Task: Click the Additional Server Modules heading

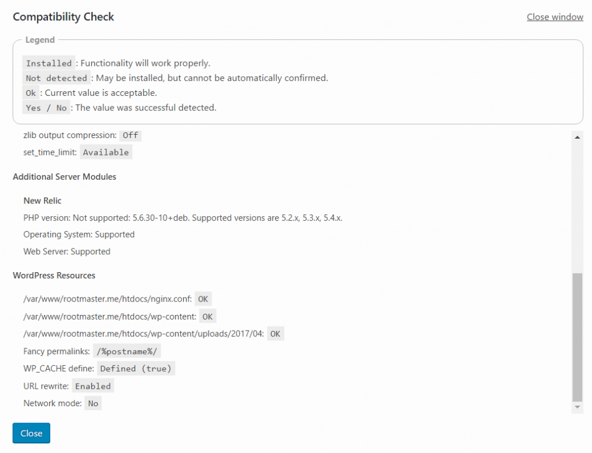Action: tap(65, 177)
